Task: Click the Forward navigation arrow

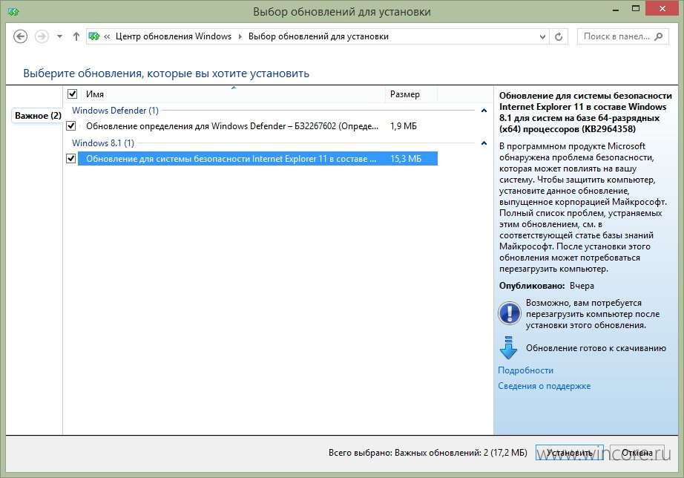Action: click(42, 36)
